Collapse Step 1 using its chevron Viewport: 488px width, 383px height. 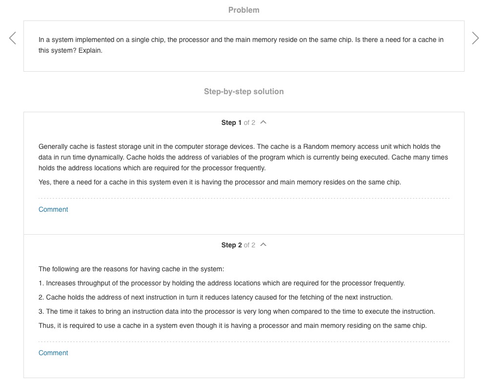coord(264,122)
